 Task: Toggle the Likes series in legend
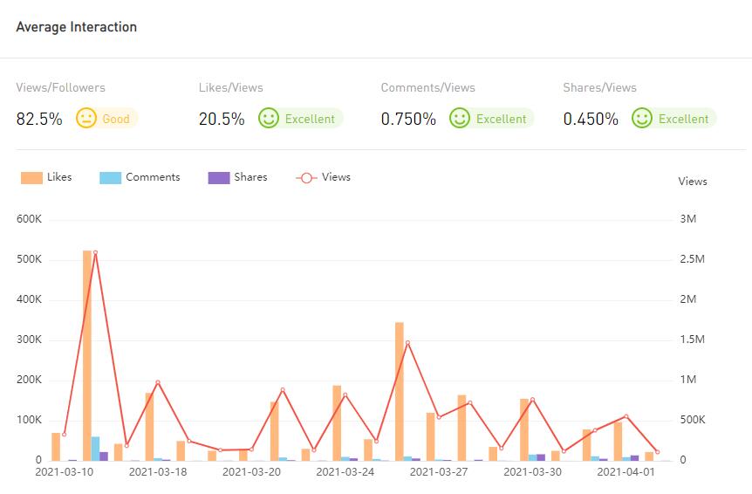click(59, 177)
